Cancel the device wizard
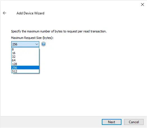The image size is (147, 128). click(134, 122)
